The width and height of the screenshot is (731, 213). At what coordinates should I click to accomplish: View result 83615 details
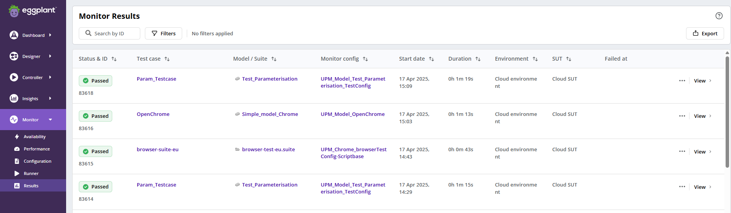pyautogui.click(x=703, y=152)
